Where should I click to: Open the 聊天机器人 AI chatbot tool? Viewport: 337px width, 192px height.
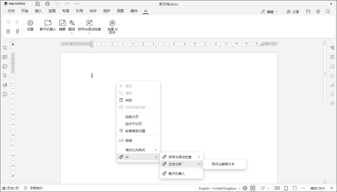coord(48,26)
